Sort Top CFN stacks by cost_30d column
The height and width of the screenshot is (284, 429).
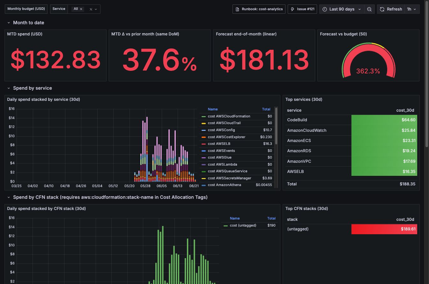coord(405,219)
